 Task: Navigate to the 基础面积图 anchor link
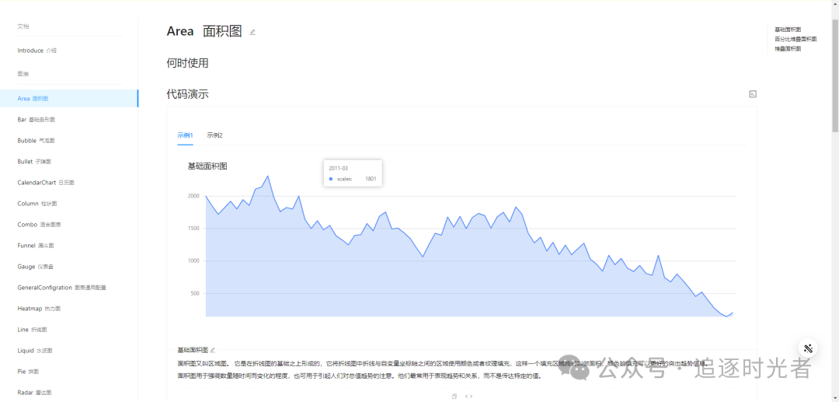point(788,30)
